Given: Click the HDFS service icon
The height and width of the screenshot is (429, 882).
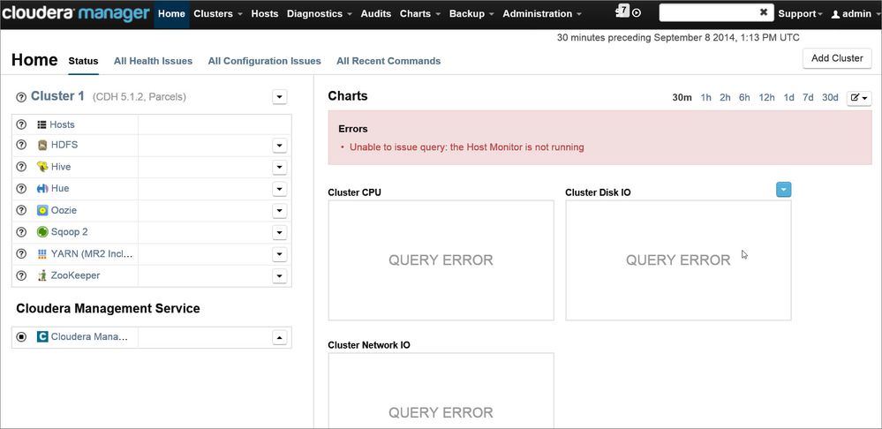Looking at the screenshot, I should (x=42, y=145).
